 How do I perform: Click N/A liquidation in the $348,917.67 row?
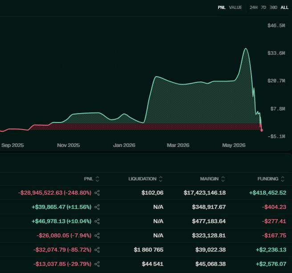click(158, 207)
